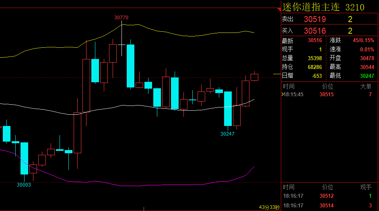Click the 日增 value -653

pyautogui.click(x=317, y=76)
